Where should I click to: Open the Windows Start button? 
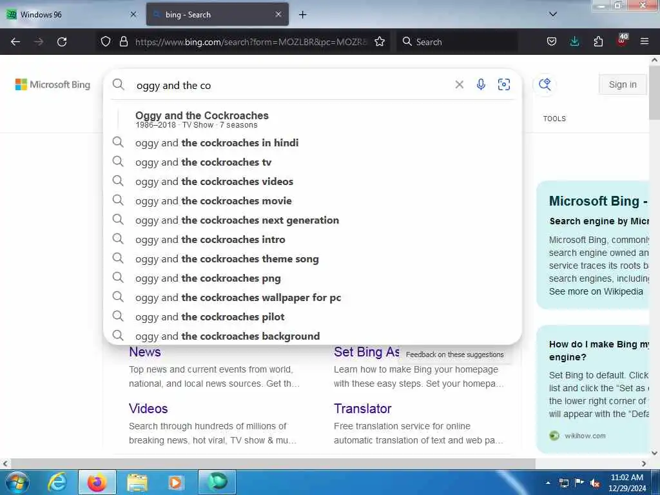17,482
